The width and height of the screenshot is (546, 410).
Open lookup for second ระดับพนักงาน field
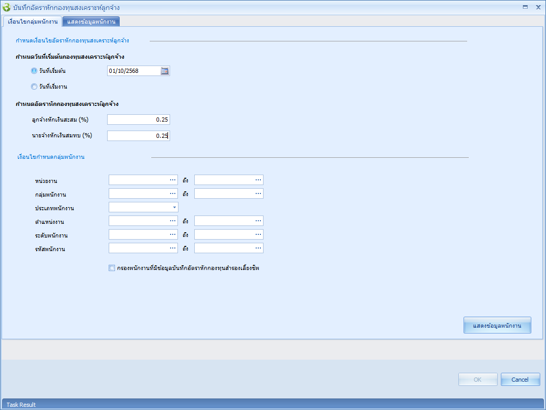[x=258, y=234]
